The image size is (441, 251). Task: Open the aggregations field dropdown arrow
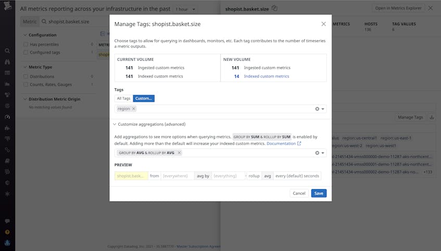[323, 153]
